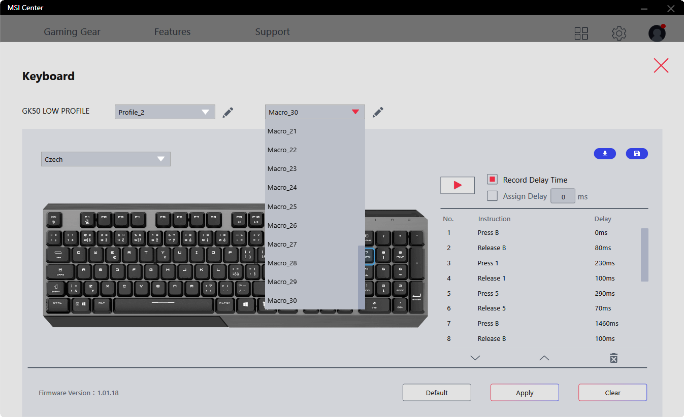Open the Czech layout dropdown

coord(106,159)
